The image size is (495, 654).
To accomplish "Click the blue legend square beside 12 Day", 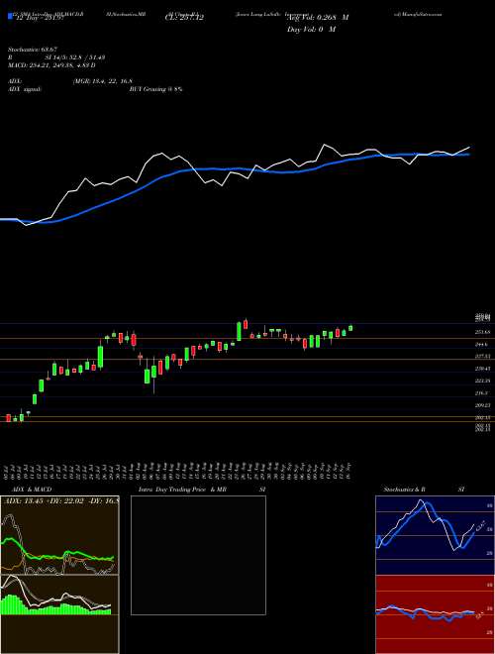I will coord(11,17).
